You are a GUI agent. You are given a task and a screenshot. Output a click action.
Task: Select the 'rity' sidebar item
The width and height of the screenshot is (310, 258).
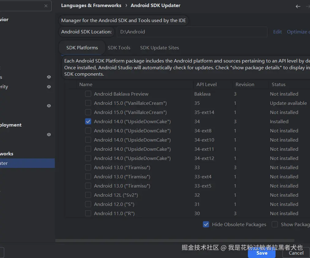point(4,87)
